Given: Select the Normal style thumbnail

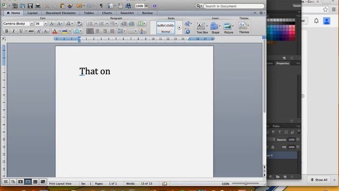Looking at the screenshot, I should pyautogui.click(x=166, y=28).
